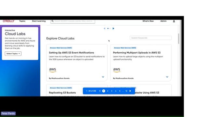Image resolution: width=208 pixels, height=117 pixels.
Task: Click the Peter Pardo name label
Action: click(8, 113)
